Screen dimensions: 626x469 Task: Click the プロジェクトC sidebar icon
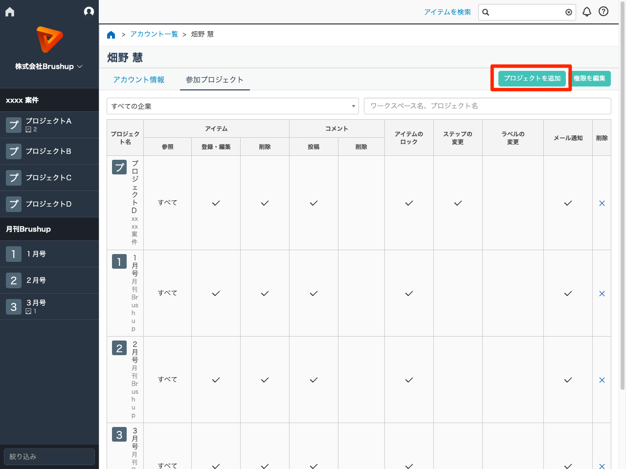14,178
